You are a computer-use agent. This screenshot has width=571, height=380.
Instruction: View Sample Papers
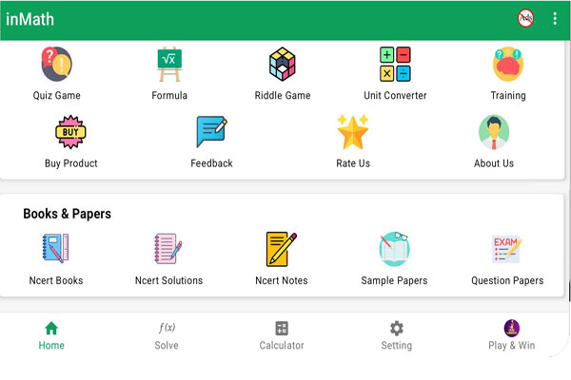click(394, 250)
